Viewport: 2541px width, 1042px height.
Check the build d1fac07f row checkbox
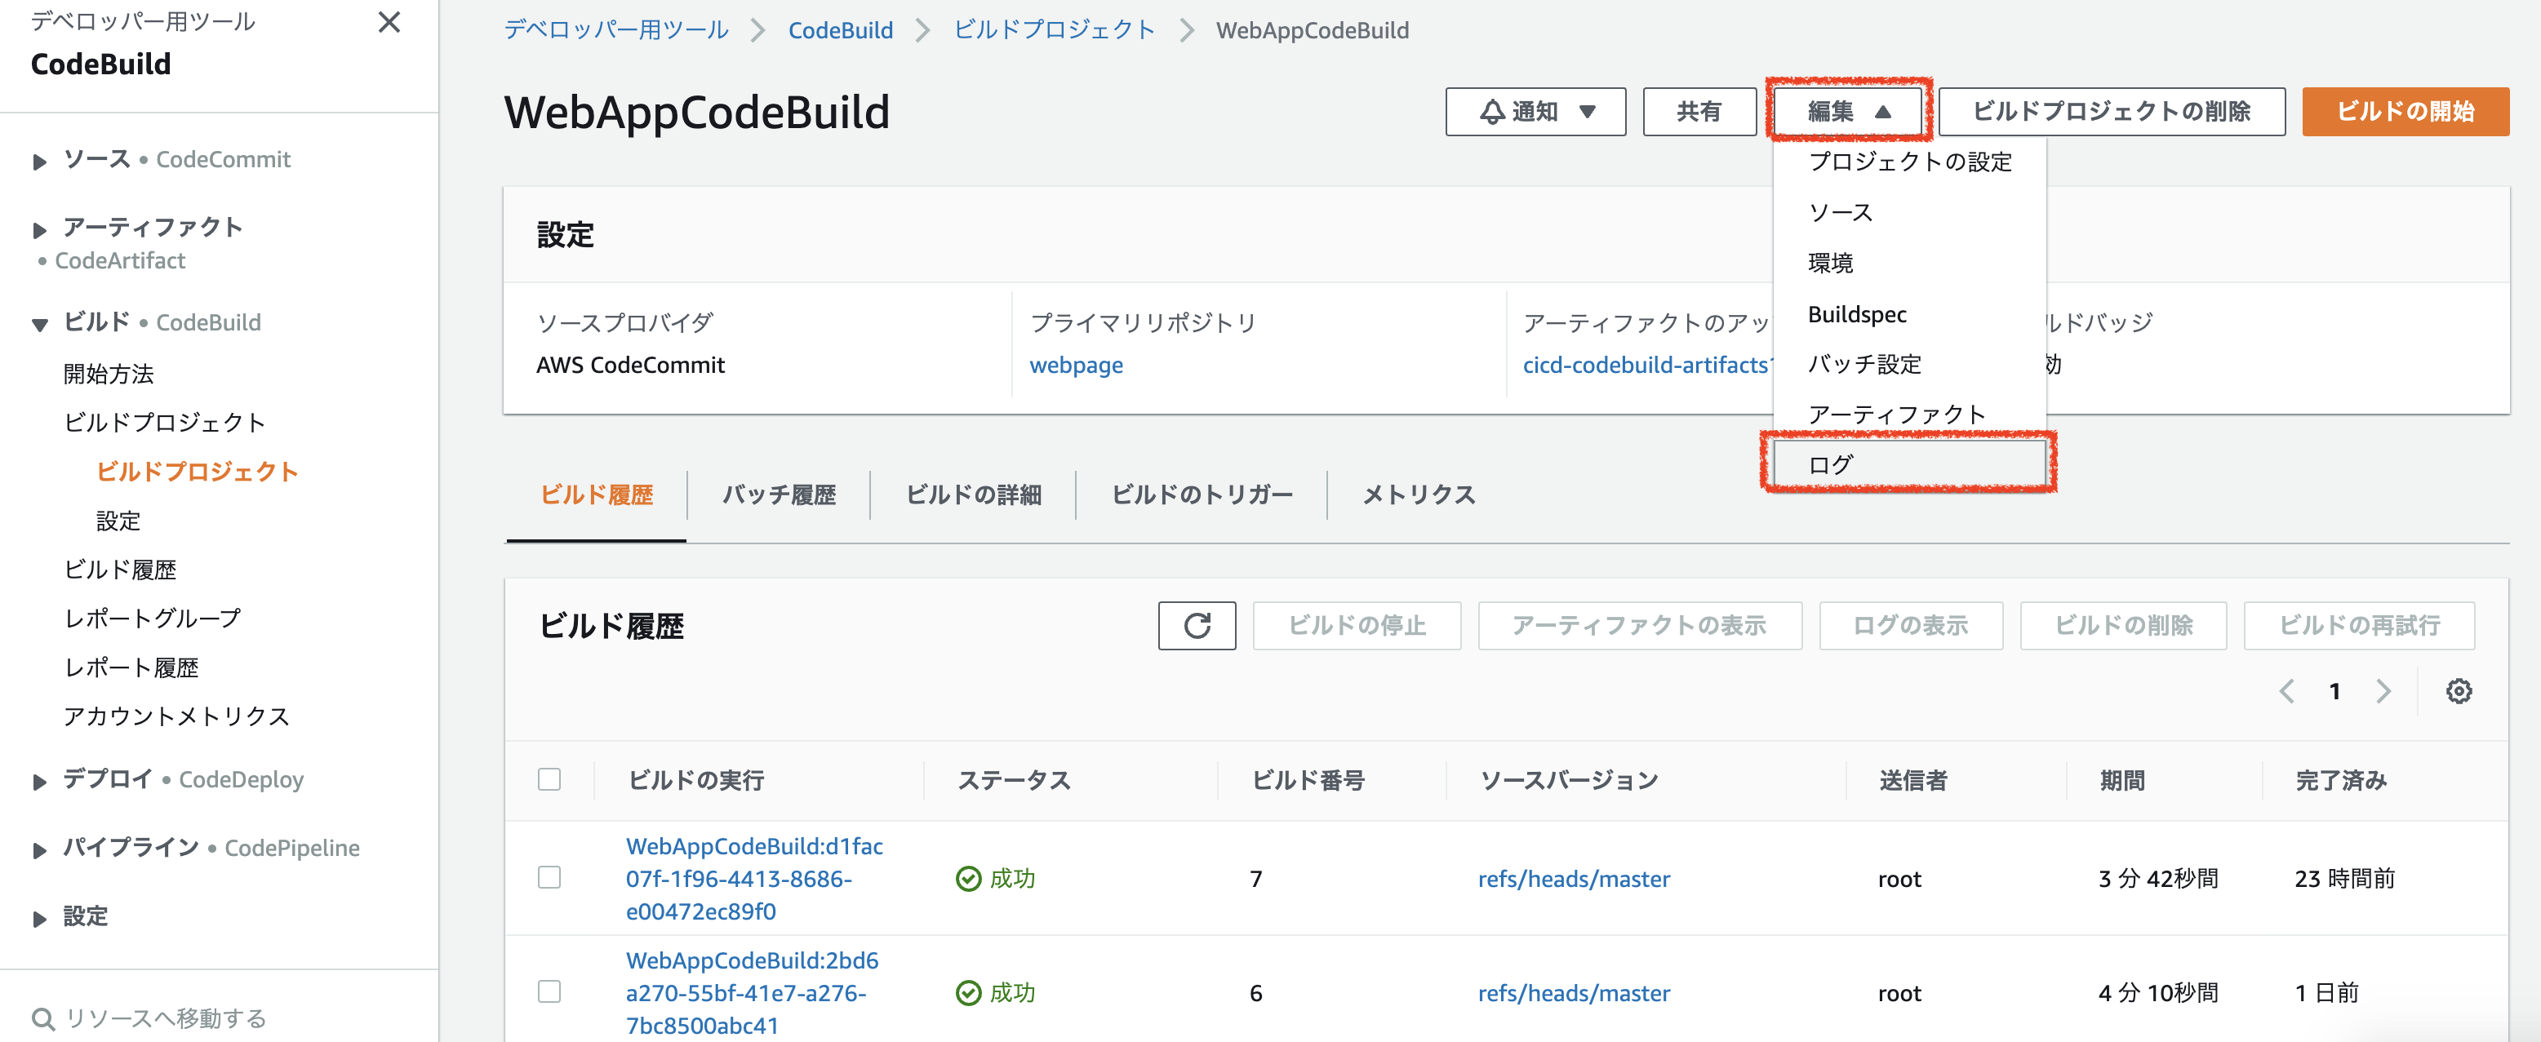pos(549,877)
